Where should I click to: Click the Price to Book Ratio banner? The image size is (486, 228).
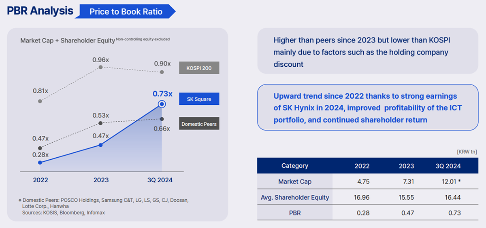point(126,12)
